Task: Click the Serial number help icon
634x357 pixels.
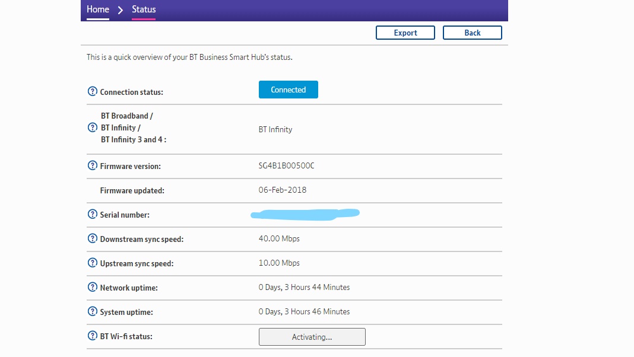Action: coord(93,214)
